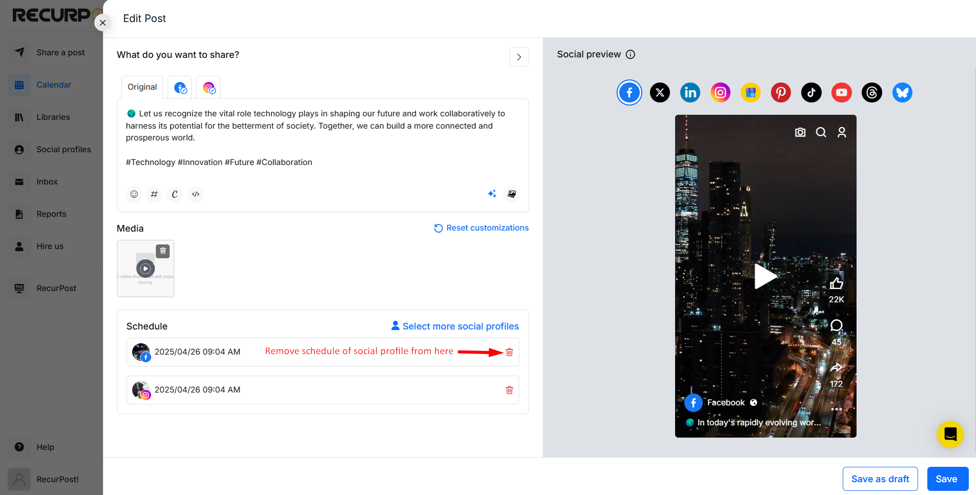
Task: Select Google Business Profile preview icon
Action: 750,93
